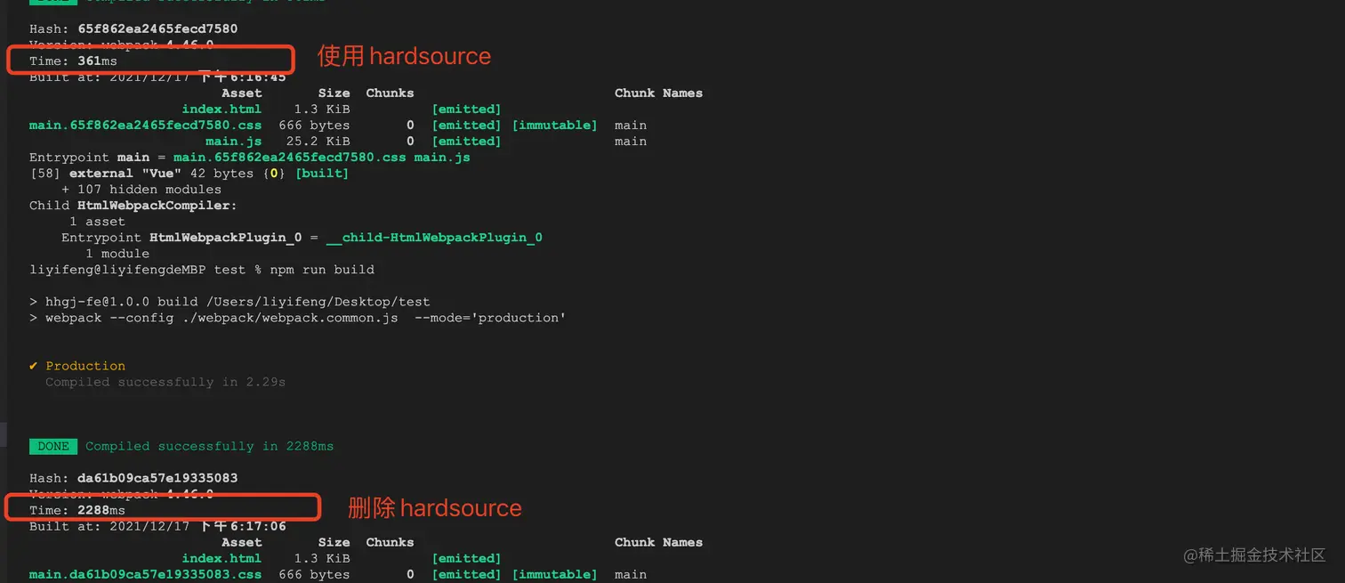This screenshot has height=583, width=1345.
Task: Click the '25.2 KiB' size value
Action: pos(318,141)
